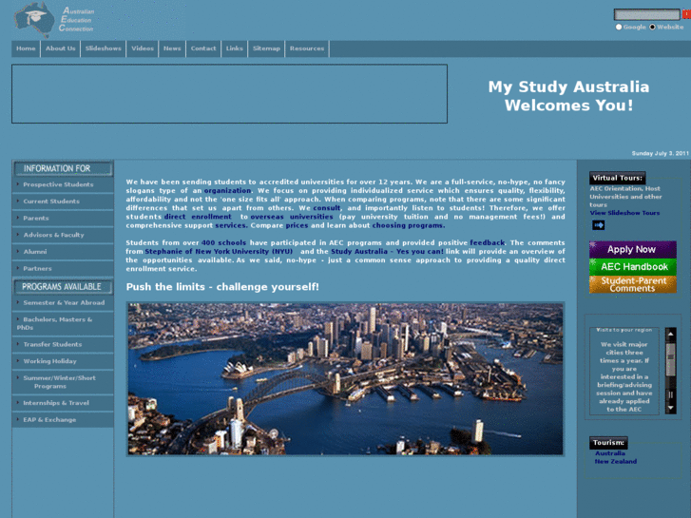Click the '400 schools' link
691x518 pixels.
tap(223, 243)
